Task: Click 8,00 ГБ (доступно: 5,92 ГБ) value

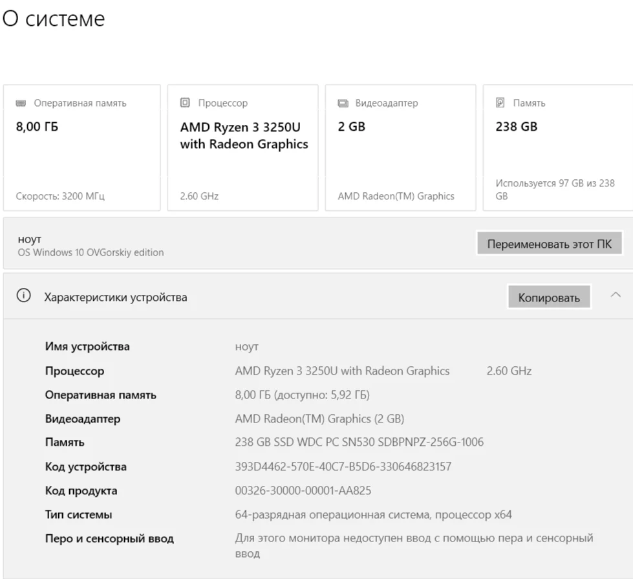Action: pos(303,395)
